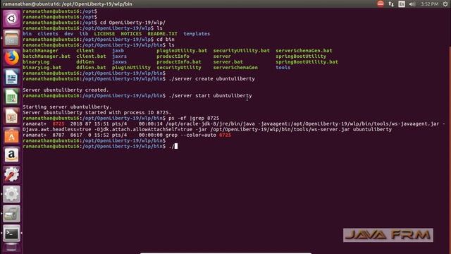
Task: Click 'server.bat' in the listing
Action: (x=228, y=62)
